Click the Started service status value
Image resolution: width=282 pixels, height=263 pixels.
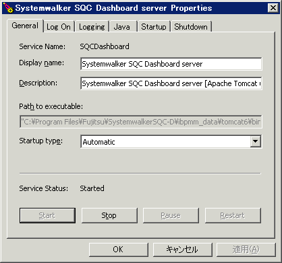click(92, 188)
